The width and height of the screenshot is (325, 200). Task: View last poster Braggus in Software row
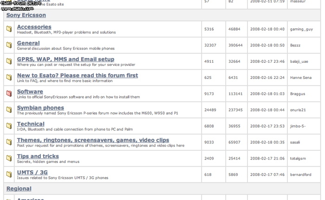(298, 94)
